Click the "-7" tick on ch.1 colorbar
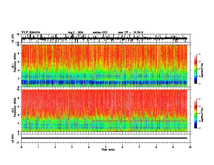The width and height of the screenshot is (214, 165). tap(199, 84)
